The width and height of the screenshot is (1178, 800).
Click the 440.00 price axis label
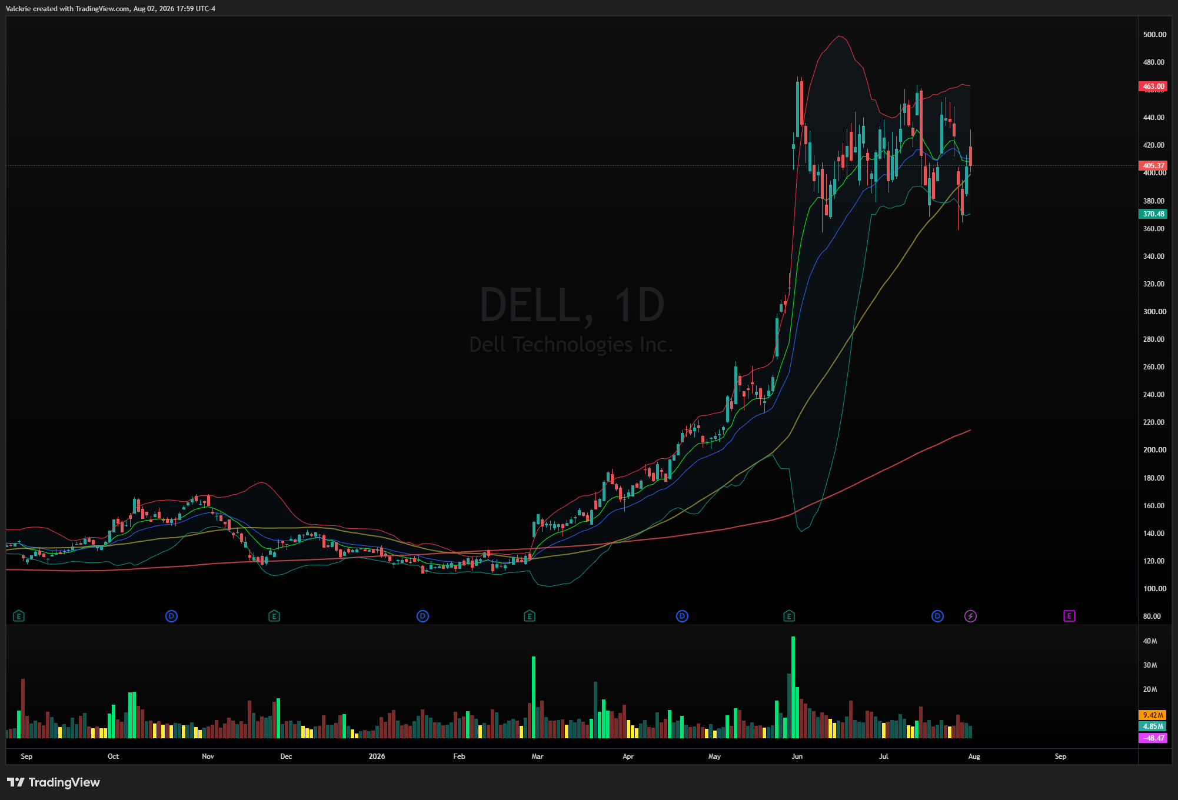click(1154, 118)
